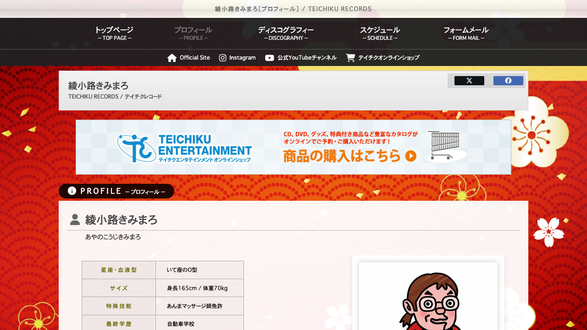Image resolution: width=587 pixels, height=330 pixels.
Task: Click the top page title text bar
Action: [x=293, y=9]
